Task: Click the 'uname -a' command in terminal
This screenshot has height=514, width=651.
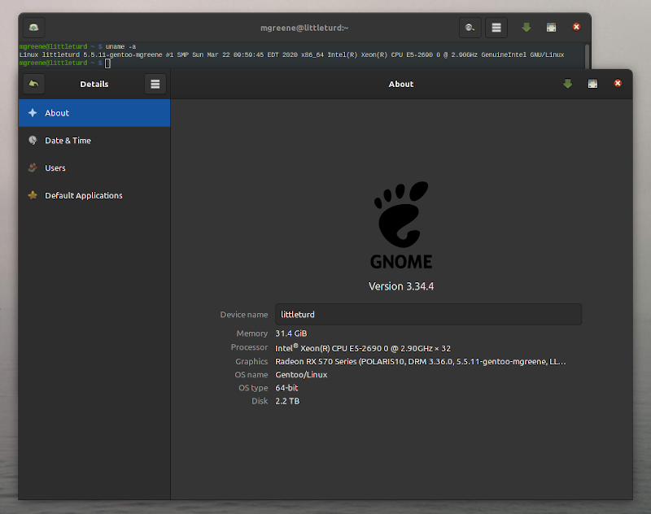Action: tap(120, 46)
